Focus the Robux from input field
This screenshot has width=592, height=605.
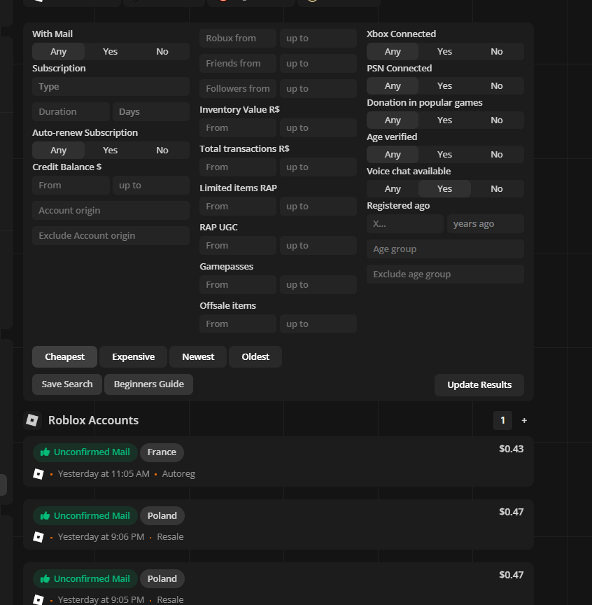238,39
